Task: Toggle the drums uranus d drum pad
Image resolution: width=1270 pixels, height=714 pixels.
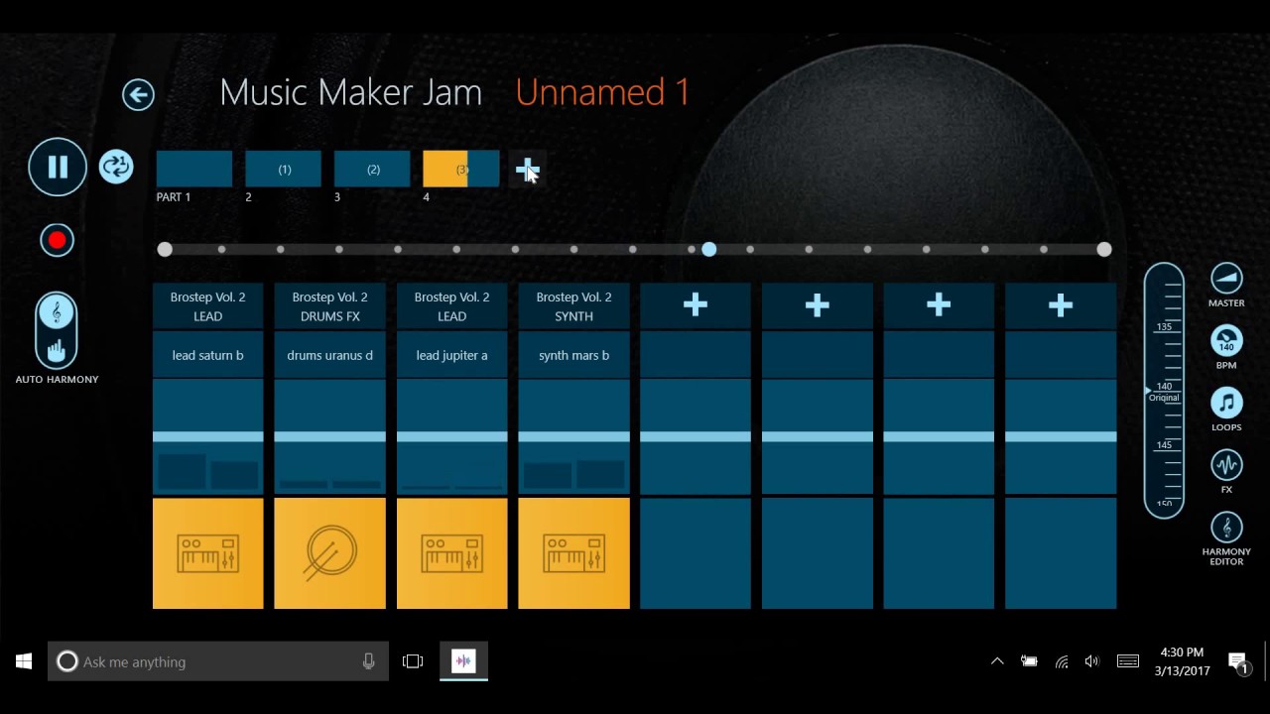Action: point(330,553)
